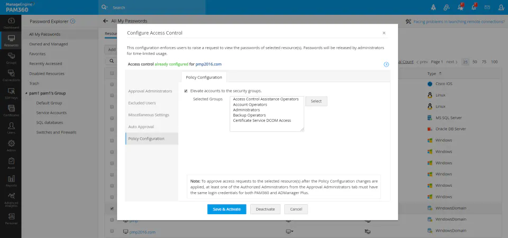Click the starred alerts icon in top bar

click(460, 7)
